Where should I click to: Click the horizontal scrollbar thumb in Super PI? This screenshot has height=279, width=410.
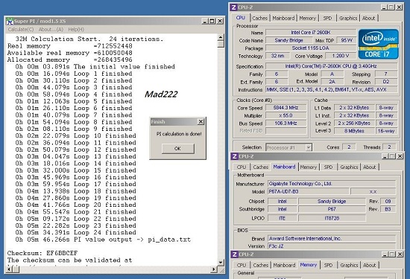pos(16,269)
